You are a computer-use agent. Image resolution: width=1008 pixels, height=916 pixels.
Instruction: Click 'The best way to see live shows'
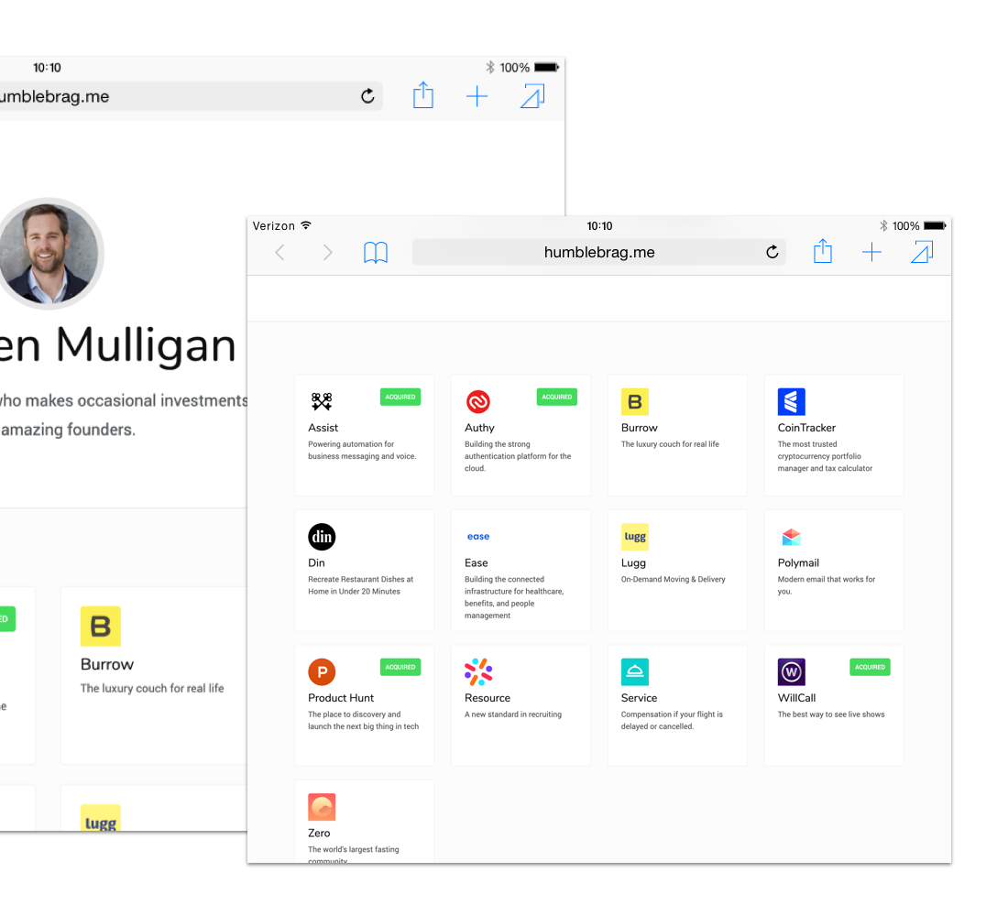pyautogui.click(x=831, y=714)
